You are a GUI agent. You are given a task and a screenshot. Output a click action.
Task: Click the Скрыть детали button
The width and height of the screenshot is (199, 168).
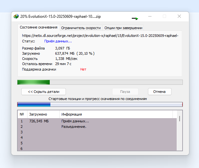click(44, 92)
